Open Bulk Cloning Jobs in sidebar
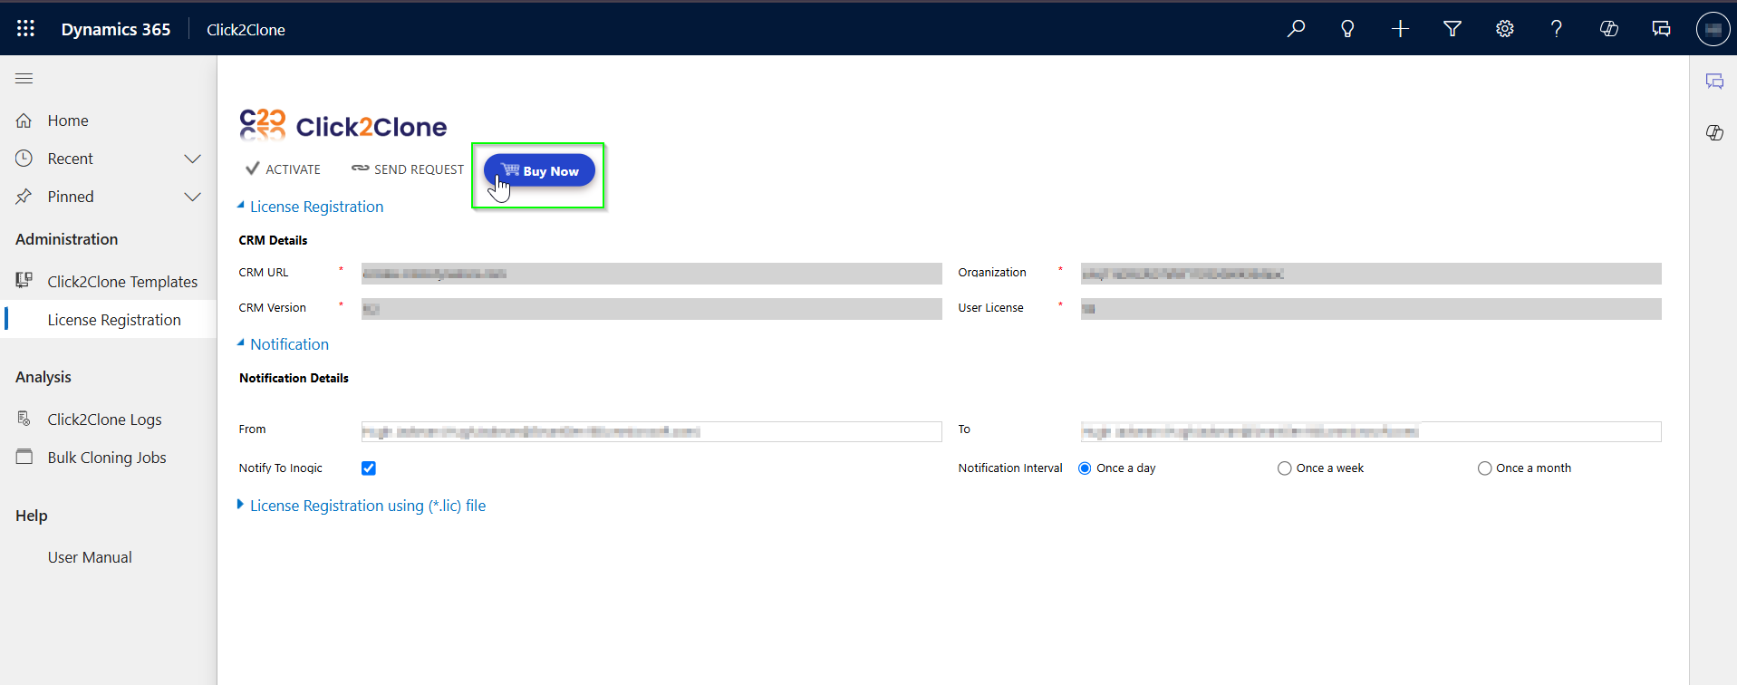 (106, 458)
